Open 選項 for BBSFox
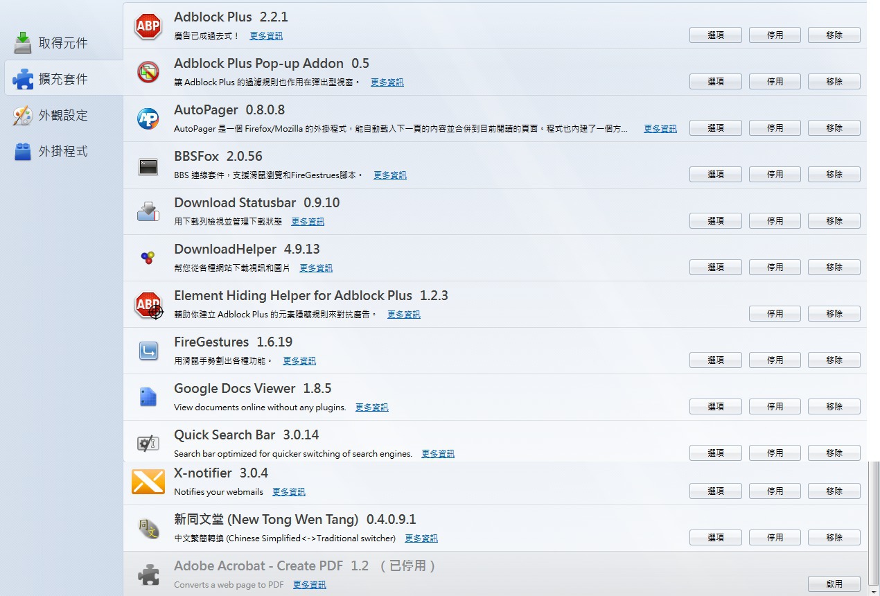The height and width of the screenshot is (596, 880). [716, 175]
